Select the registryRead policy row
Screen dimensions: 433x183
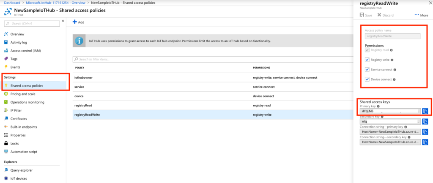point(213,105)
